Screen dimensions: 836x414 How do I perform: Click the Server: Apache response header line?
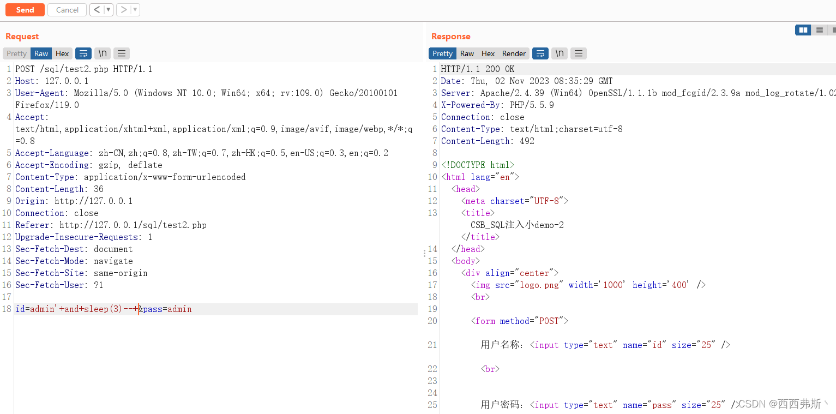[x=638, y=93]
